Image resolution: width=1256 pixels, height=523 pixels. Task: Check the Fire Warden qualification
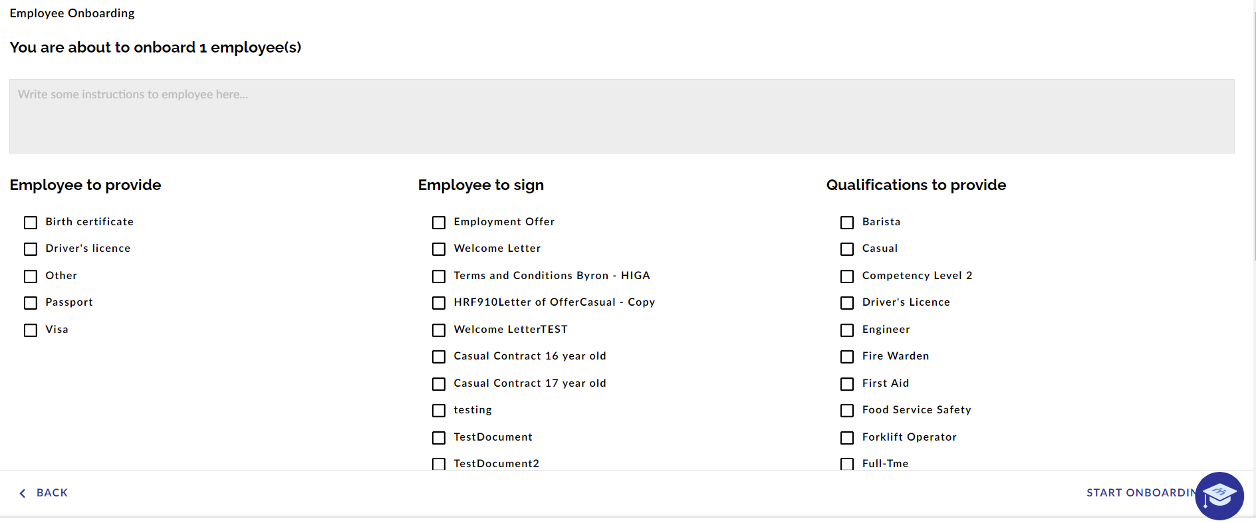pyautogui.click(x=847, y=357)
